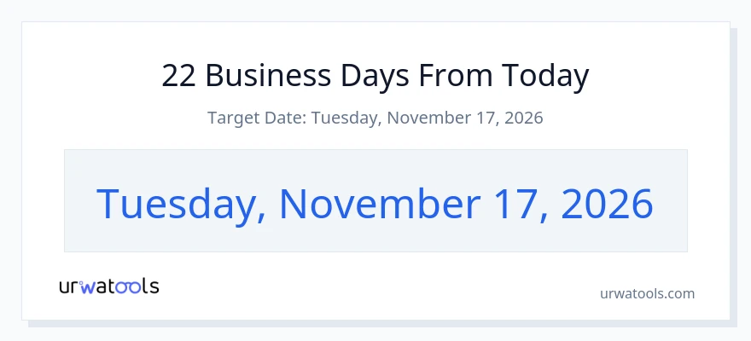The width and height of the screenshot is (751, 341).
Task: Click the light blue result box background
Action: 376,165
